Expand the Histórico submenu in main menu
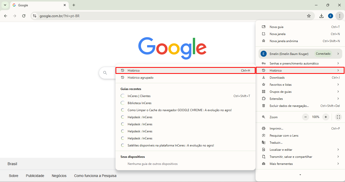This screenshot has width=345, height=182. (x=300, y=71)
